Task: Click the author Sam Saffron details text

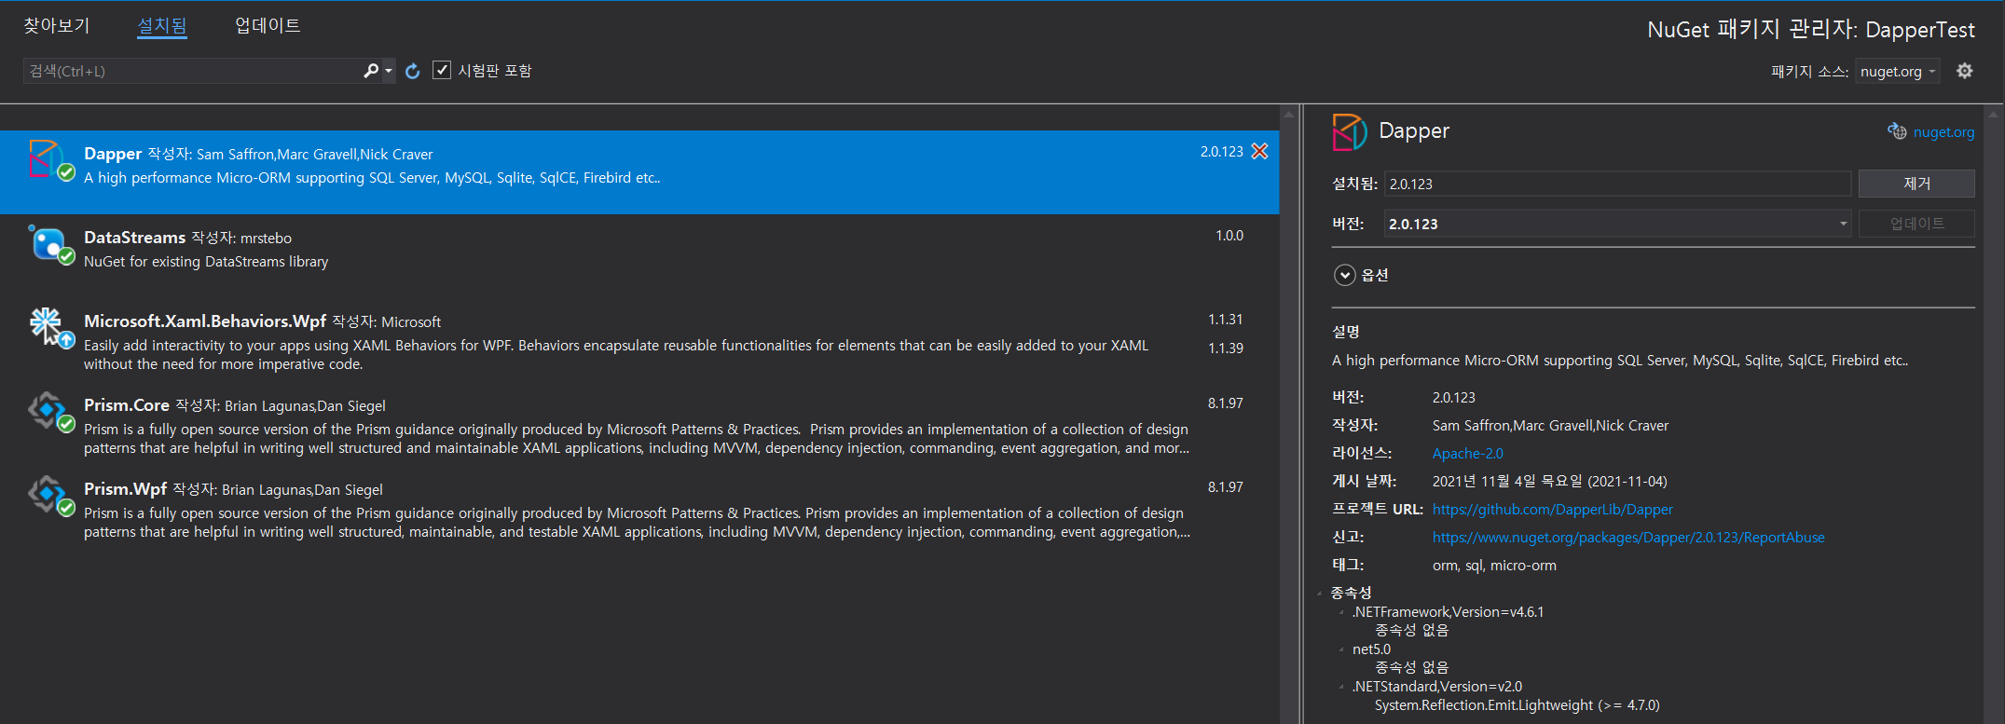Action: coord(1550,426)
